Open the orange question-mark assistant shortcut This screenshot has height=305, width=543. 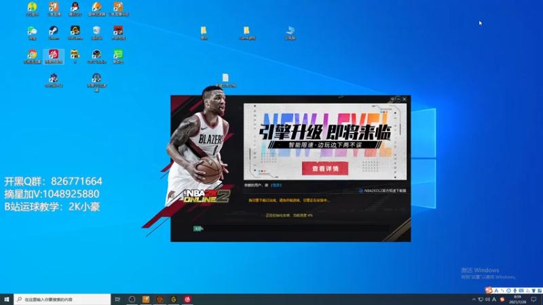click(118, 9)
